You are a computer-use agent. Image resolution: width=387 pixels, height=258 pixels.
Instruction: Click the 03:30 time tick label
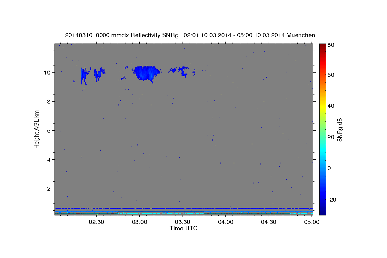[183, 222]
